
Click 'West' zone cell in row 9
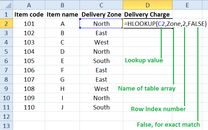pos(102,88)
